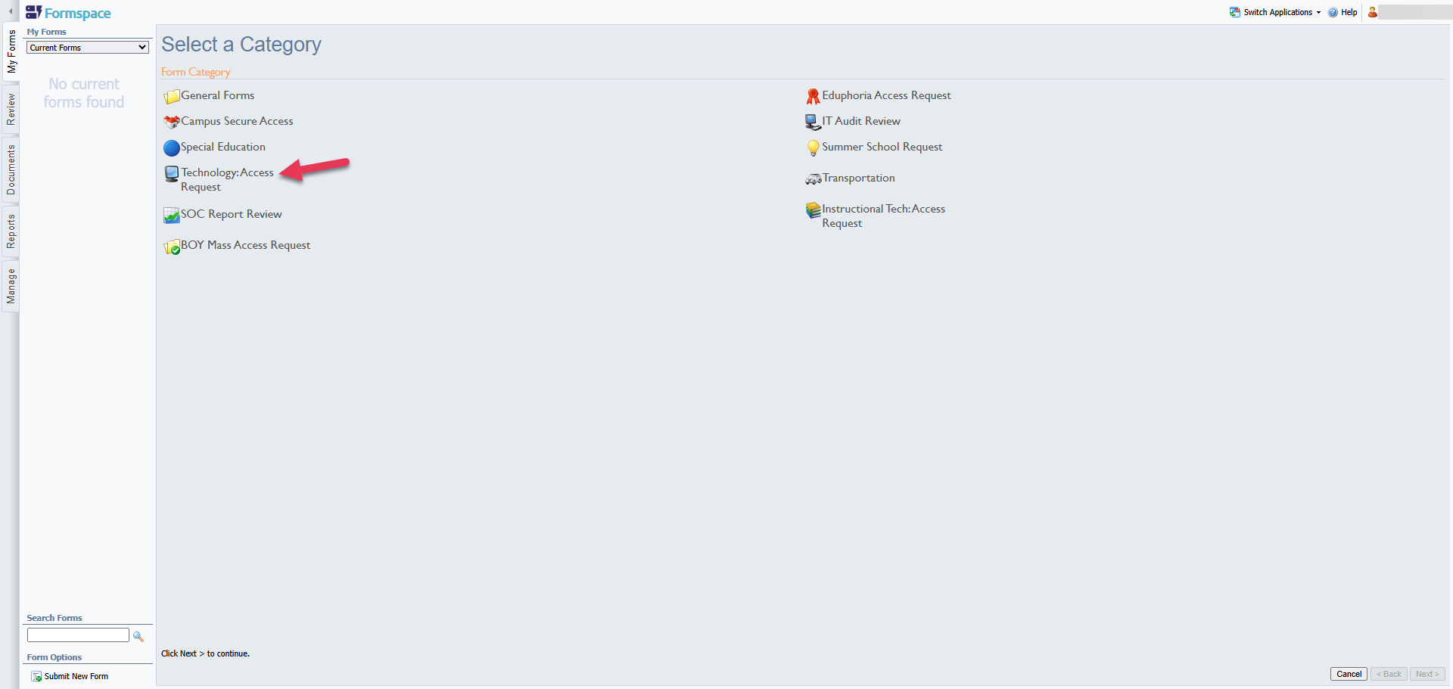
Task: Click the Cancel button
Action: 1349,674
